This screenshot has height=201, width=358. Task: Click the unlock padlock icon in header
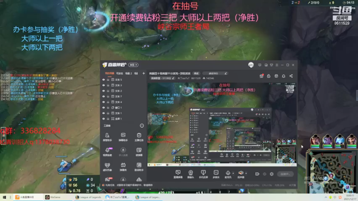tap(269, 76)
